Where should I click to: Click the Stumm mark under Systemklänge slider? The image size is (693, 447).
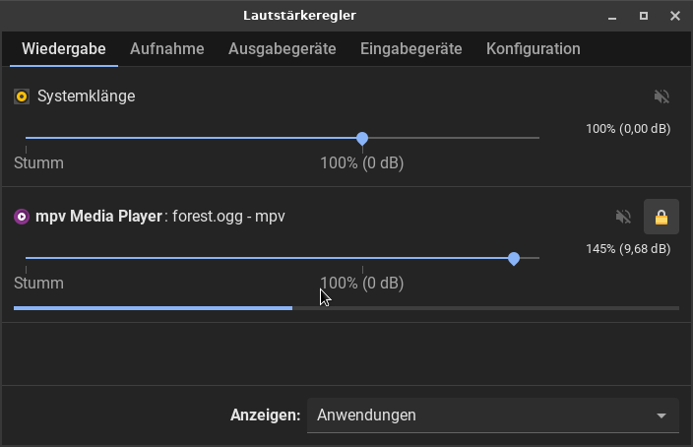click(x=39, y=162)
